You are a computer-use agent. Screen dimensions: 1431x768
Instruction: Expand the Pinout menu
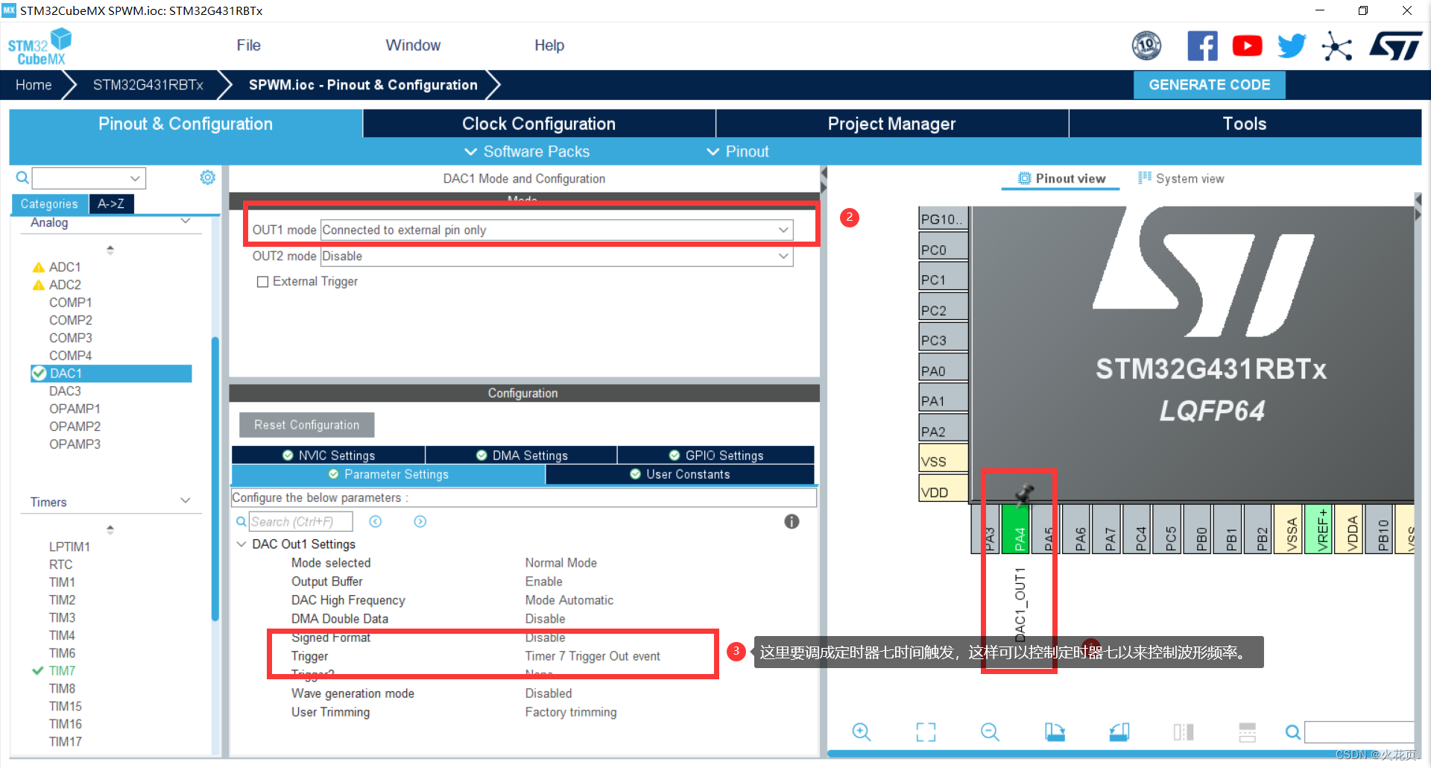point(738,151)
